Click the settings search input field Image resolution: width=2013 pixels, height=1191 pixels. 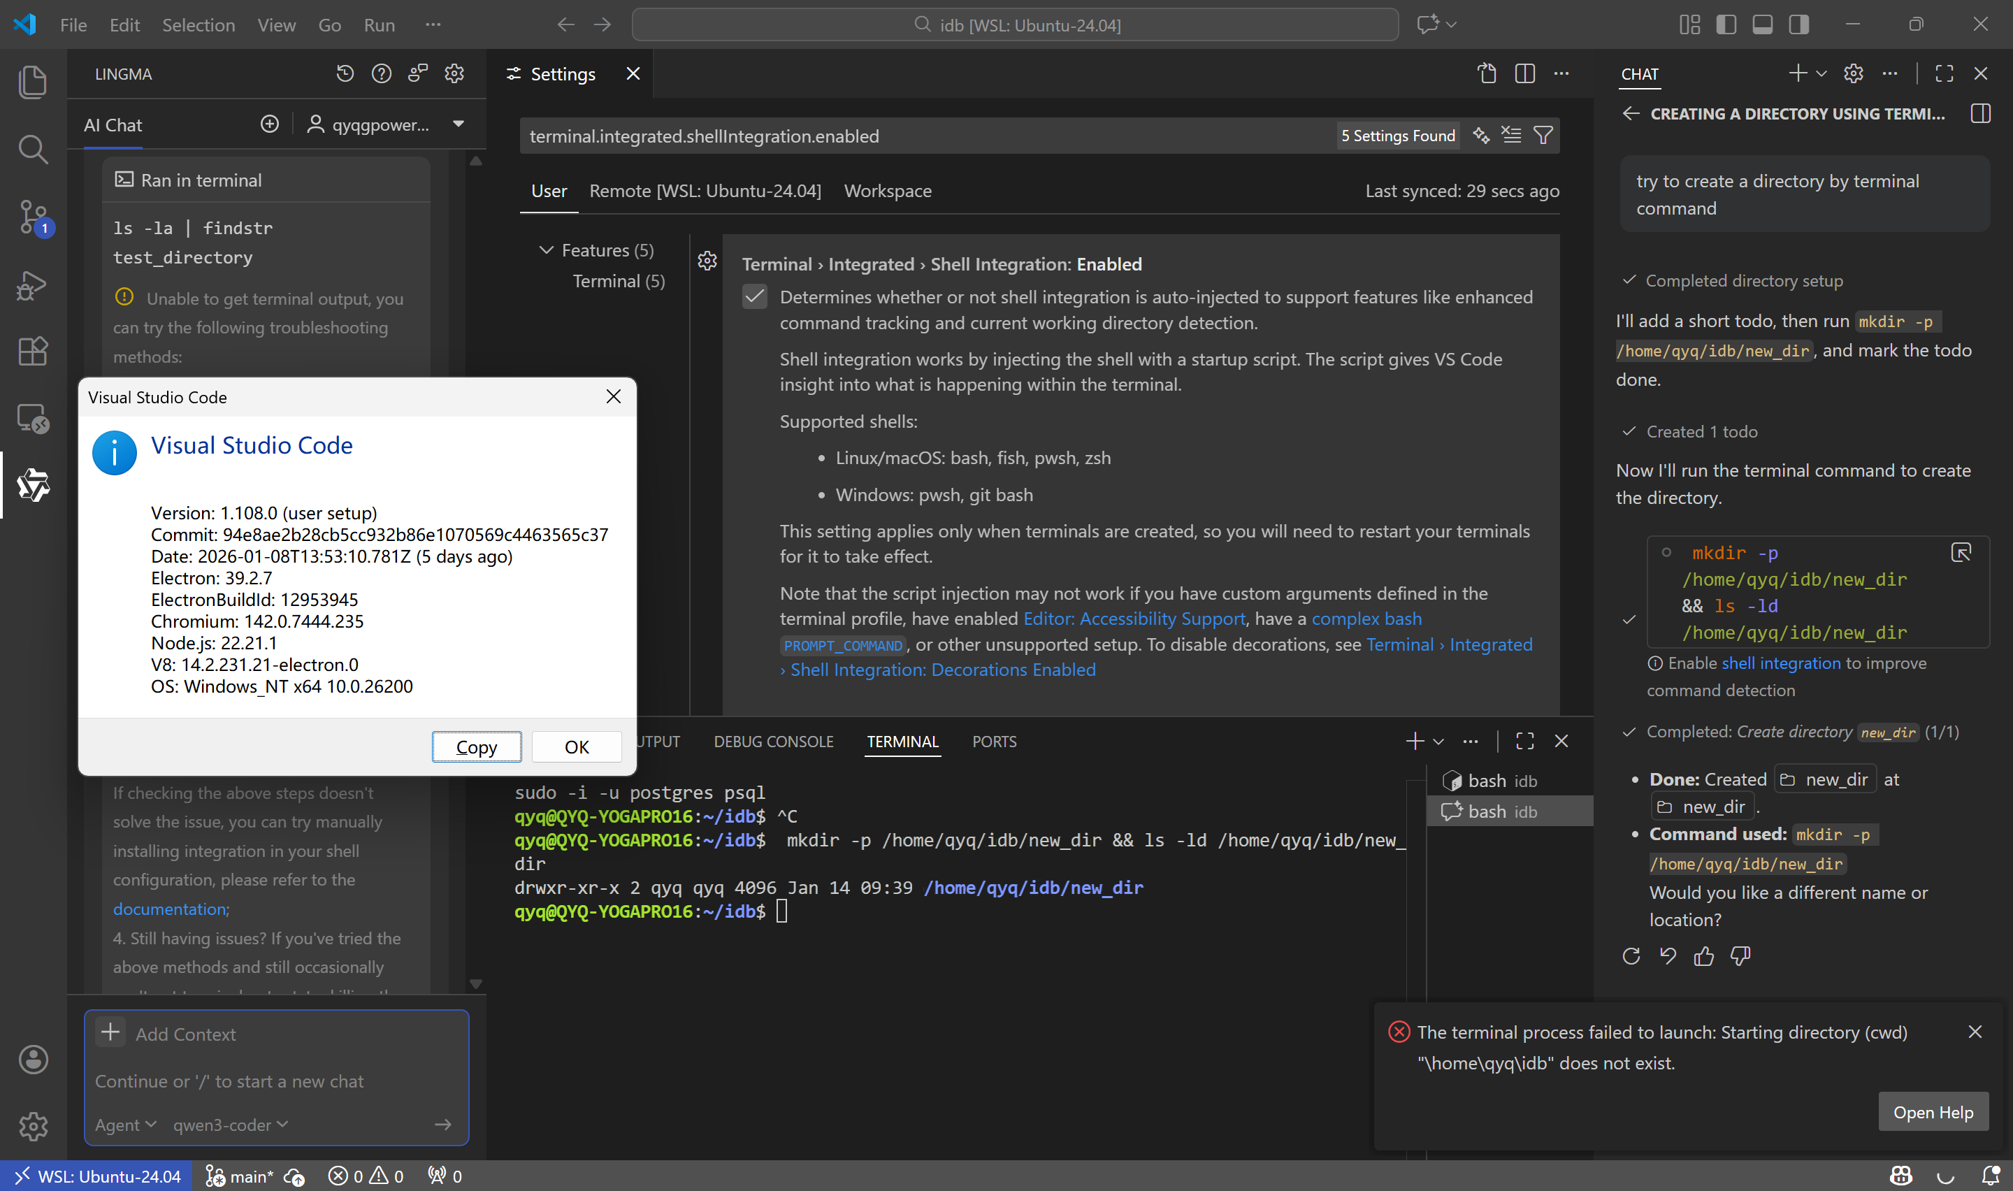[x=923, y=136]
